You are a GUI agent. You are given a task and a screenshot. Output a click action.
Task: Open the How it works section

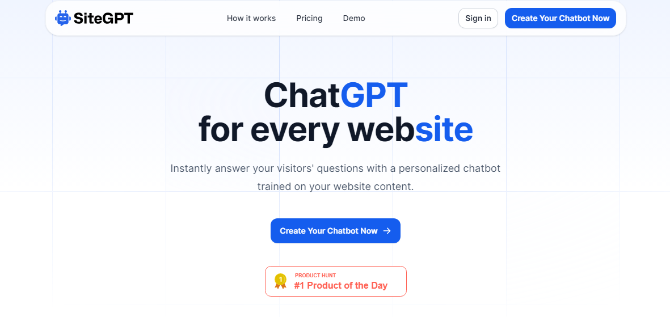click(251, 18)
